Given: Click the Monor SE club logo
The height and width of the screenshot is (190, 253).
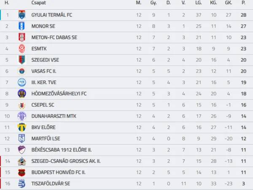Looking at the screenshot, I should click(x=22, y=26).
